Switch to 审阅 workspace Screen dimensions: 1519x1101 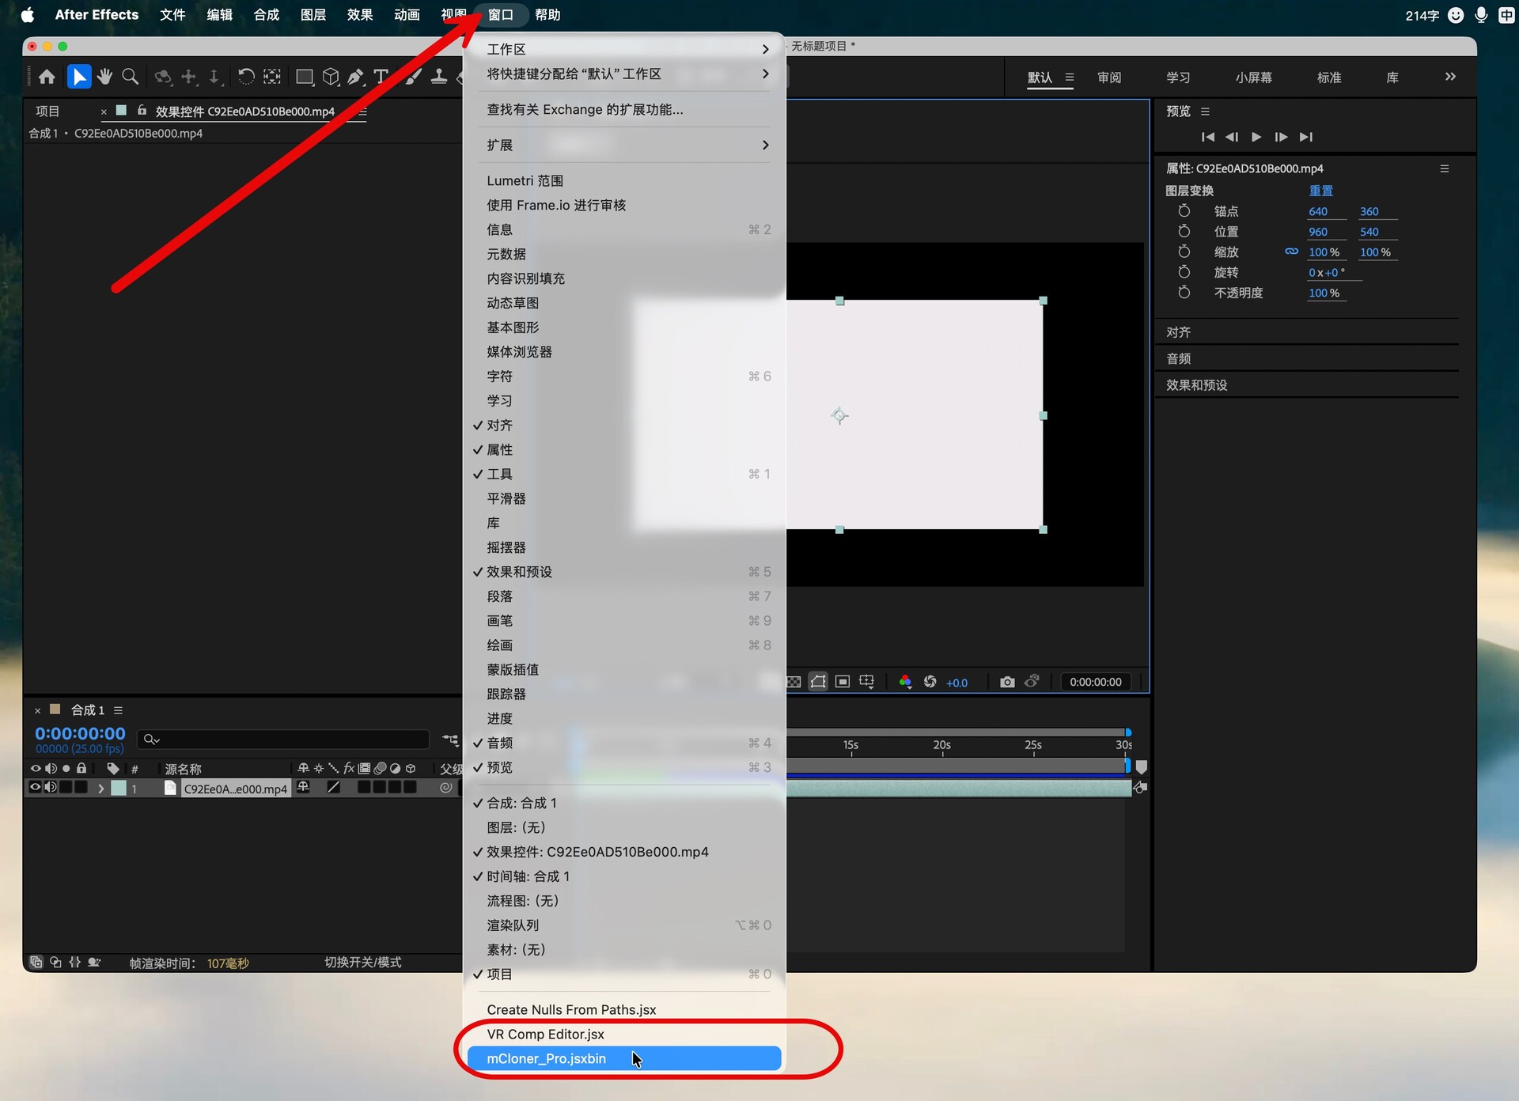tap(1109, 78)
